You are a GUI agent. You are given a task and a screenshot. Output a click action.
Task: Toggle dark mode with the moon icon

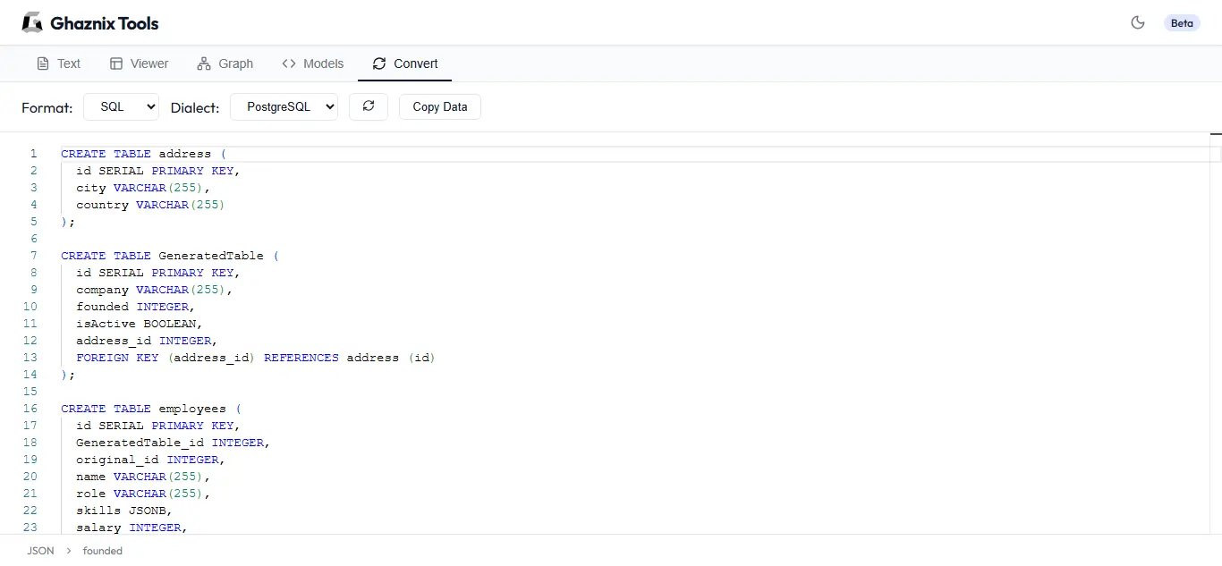point(1138,24)
